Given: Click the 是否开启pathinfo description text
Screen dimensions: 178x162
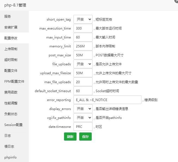Looking at the screenshot, I should [109, 118].
